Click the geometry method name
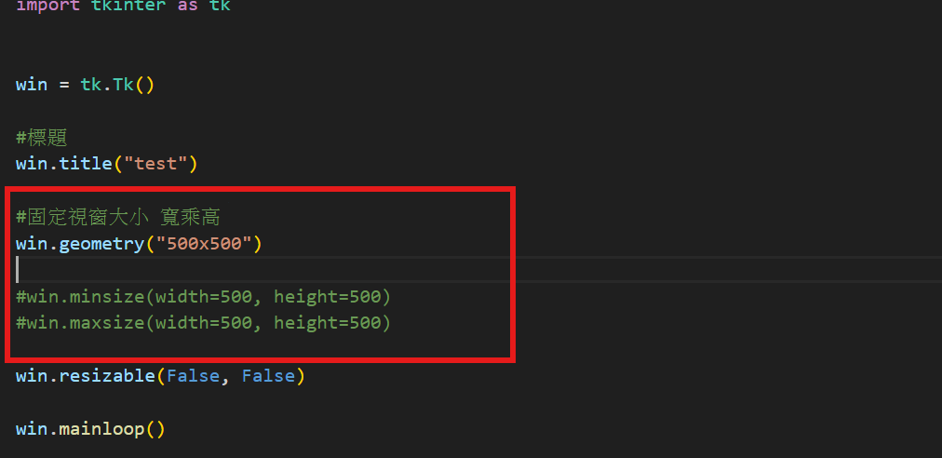This screenshot has height=458, width=942. click(x=101, y=244)
